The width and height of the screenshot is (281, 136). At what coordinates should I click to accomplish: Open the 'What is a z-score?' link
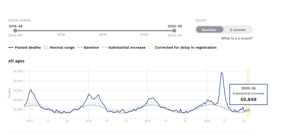(x=237, y=38)
